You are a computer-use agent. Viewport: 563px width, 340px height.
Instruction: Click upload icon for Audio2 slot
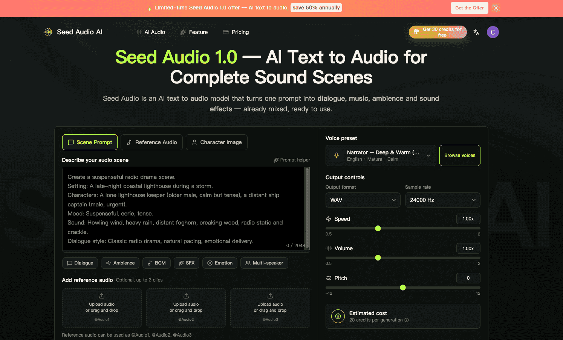186,296
